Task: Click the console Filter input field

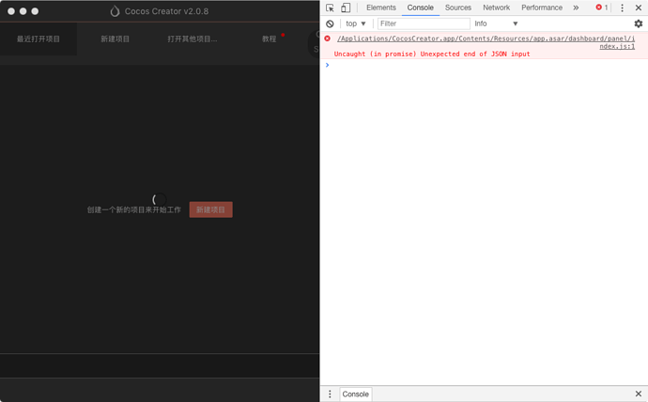Action: point(424,23)
